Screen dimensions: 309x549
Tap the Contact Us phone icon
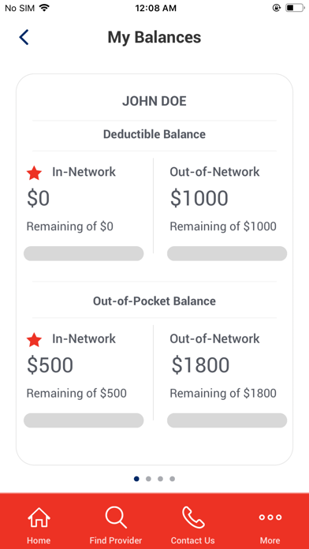[193, 517]
